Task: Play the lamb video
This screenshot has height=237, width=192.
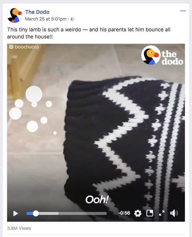Action: click(16, 213)
